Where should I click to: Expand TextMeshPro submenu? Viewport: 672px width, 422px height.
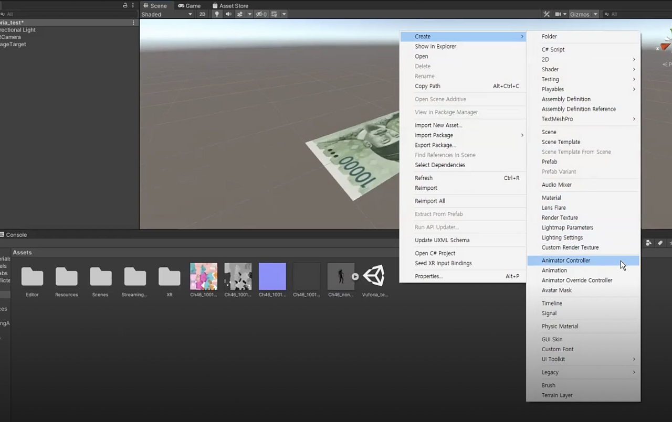coord(583,119)
